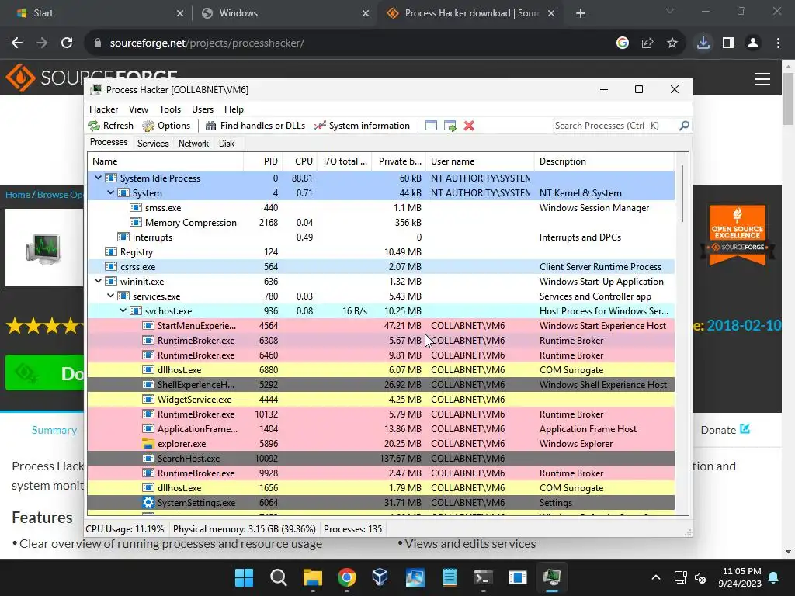Open Windows Start menu on taskbar
Screen dimensions: 795x596
pyautogui.click(x=244, y=577)
